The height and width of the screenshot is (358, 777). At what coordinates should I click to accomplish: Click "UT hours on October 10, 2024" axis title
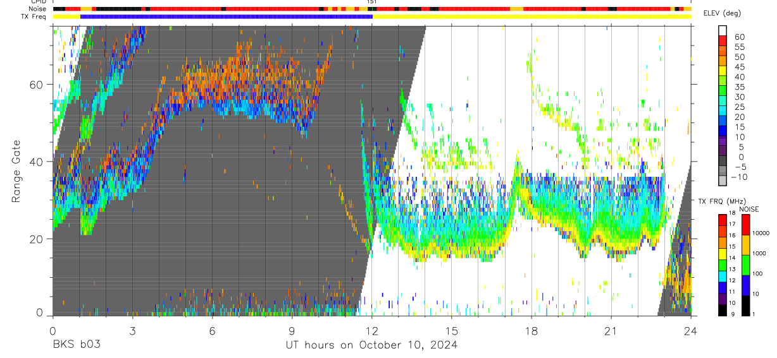click(x=371, y=345)
